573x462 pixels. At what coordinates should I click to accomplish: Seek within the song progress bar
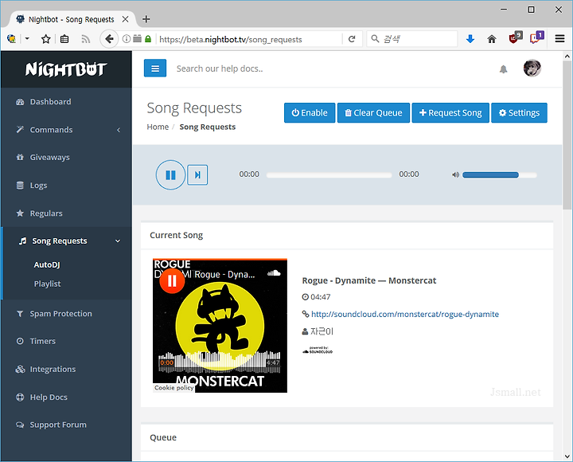click(x=329, y=175)
